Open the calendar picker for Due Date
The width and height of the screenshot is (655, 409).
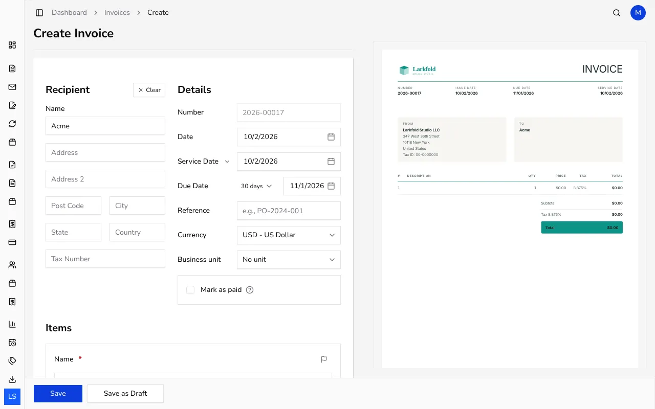point(331,186)
